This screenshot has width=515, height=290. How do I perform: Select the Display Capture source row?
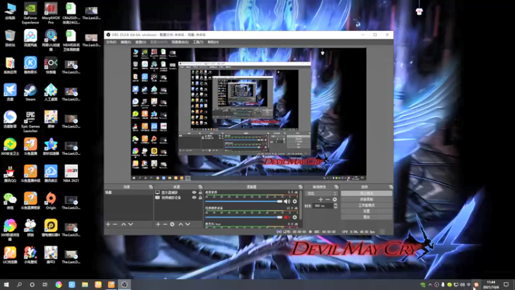179,192
